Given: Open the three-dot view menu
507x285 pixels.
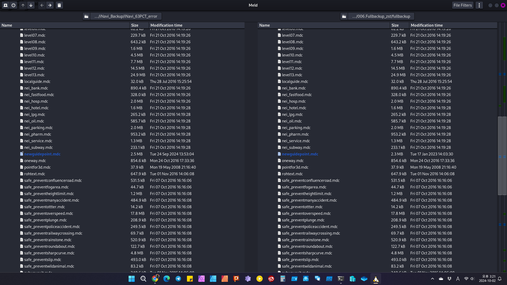Looking at the screenshot, I should click(479, 5).
